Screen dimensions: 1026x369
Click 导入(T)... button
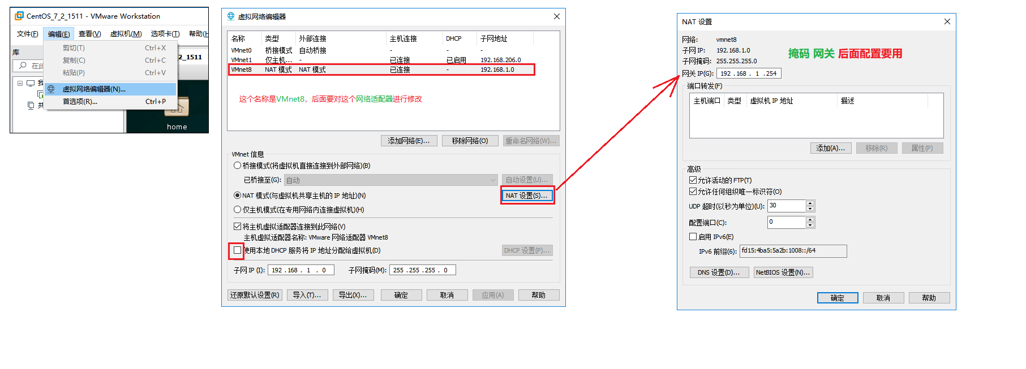pyautogui.click(x=307, y=295)
